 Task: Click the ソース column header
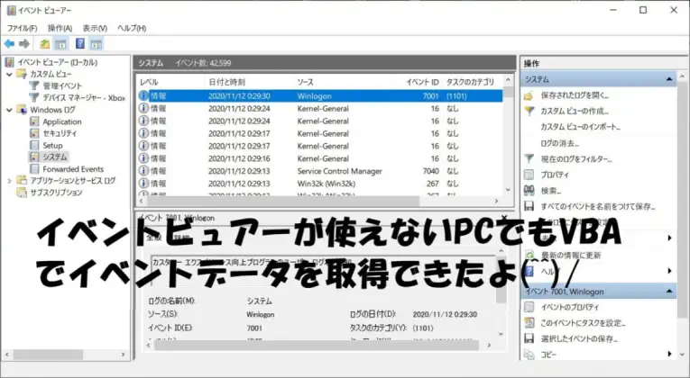pyautogui.click(x=306, y=82)
